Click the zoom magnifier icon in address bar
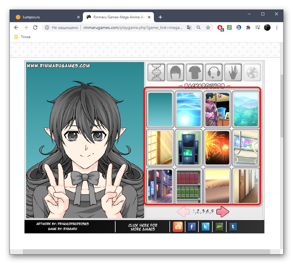 [199, 27]
